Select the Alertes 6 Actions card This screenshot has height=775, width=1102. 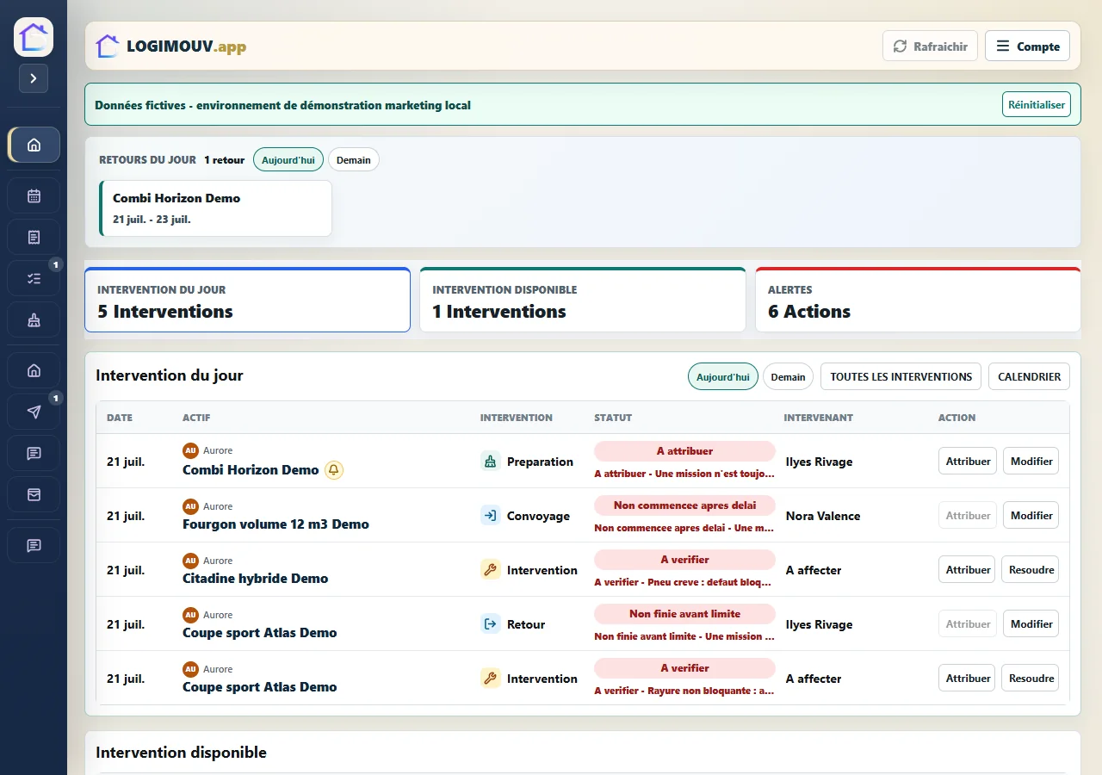pos(918,300)
